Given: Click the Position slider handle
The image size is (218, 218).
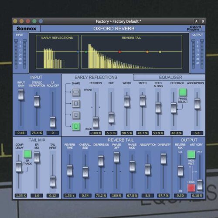Looking at the screenshot, I should [95, 123].
